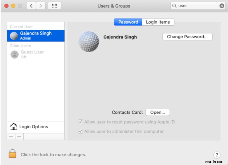Close the window with the red button

6,6
